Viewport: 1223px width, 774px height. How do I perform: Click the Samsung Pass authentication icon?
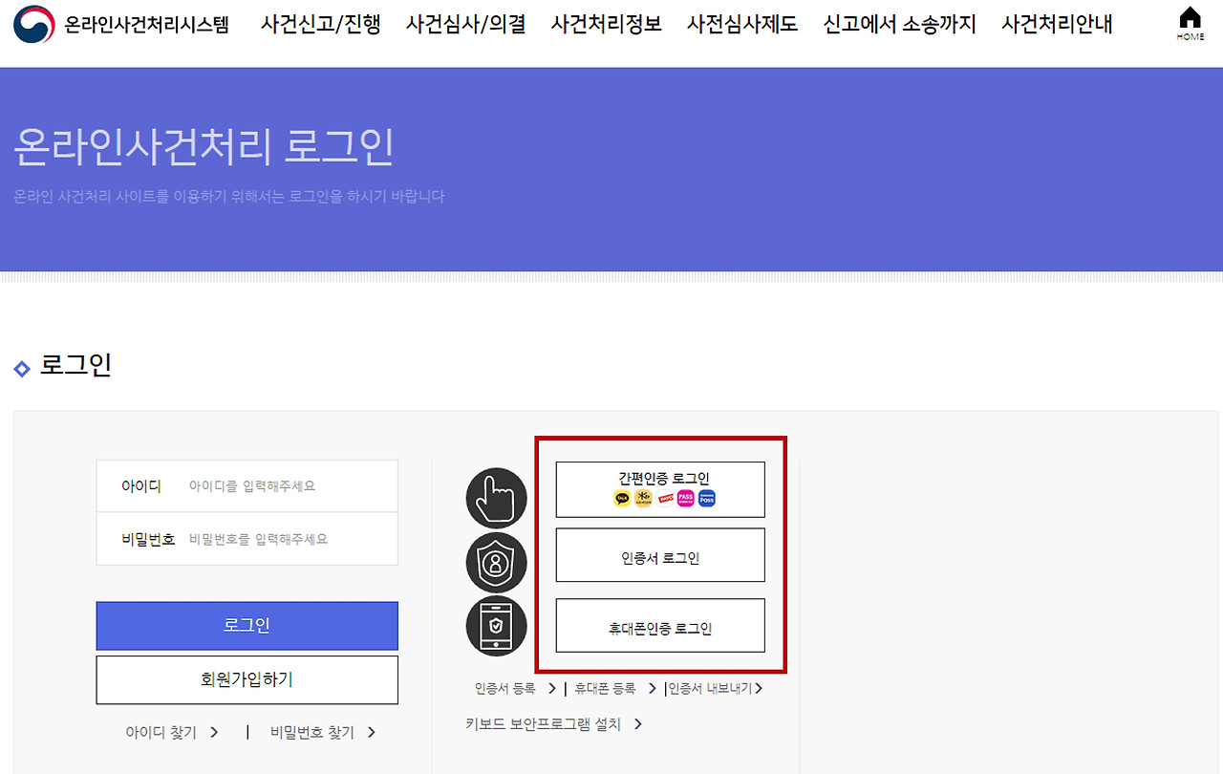[706, 498]
